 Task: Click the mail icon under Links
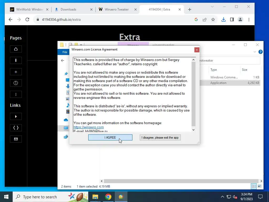point(16,139)
